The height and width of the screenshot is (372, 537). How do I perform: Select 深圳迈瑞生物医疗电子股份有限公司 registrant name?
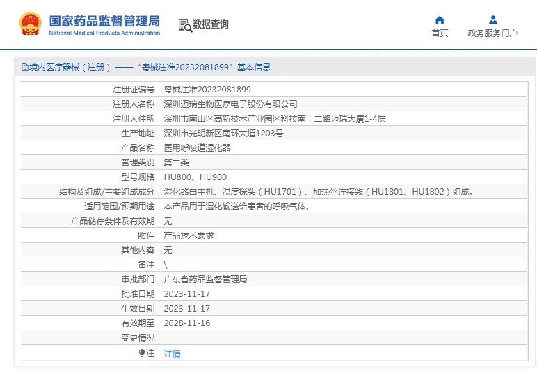coord(230,104)
